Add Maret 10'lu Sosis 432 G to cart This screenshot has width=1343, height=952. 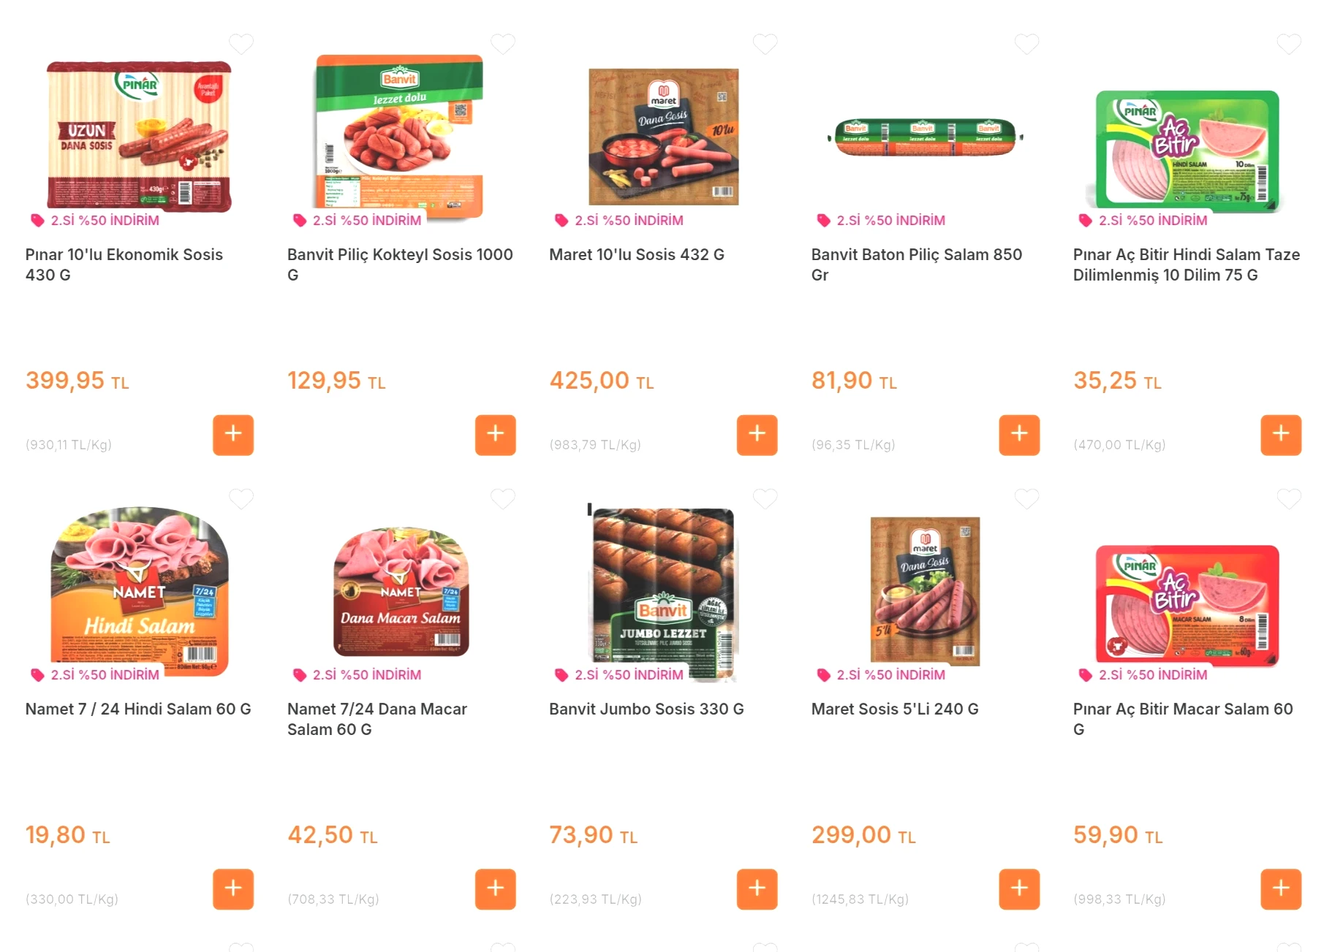tap(757, 435)
